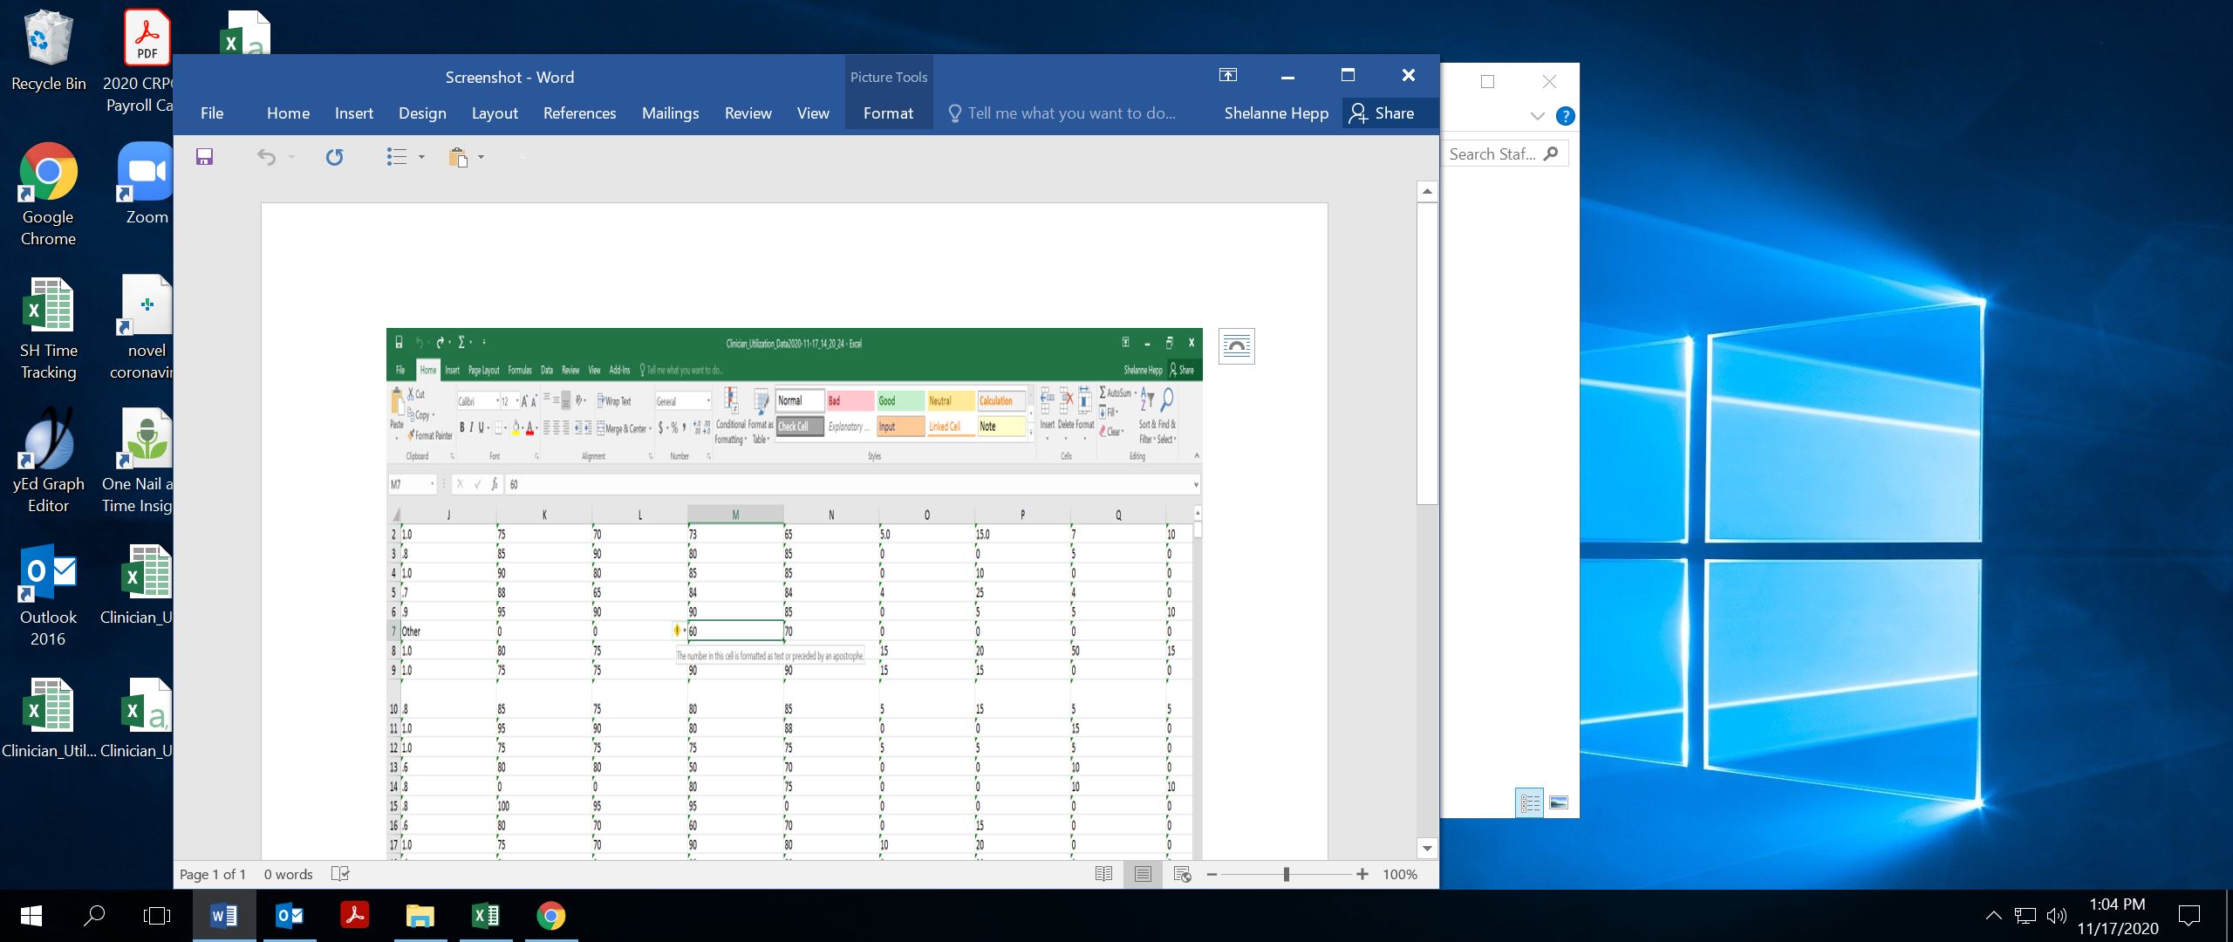Expand the Undo history dropdown arrow
The width and height of the screenshot is (2233, 942).
[x=291, y=157]
